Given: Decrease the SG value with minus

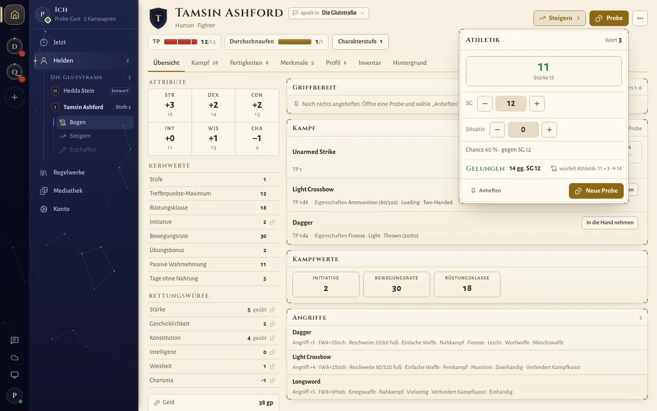Looking at the screenshot, I should 485,104.
